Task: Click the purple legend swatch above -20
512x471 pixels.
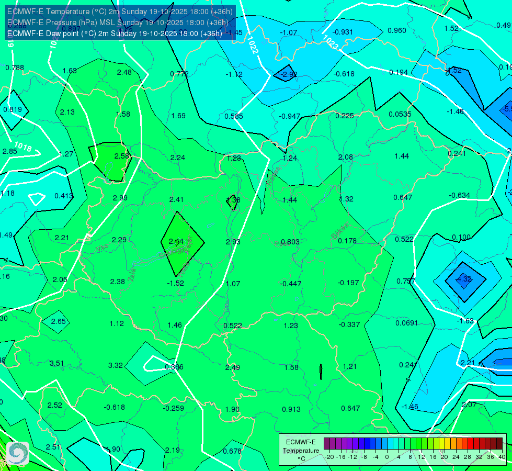Action: pyautogui.click(x=327, y=444)
